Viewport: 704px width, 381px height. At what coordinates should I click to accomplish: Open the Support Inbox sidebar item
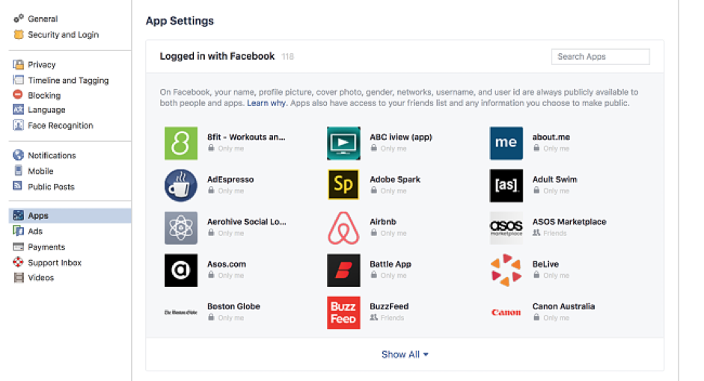click(x=55, y=263)
